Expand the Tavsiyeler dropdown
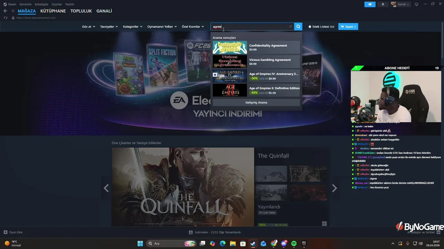The image size is (444, 249). pyautogui.click(x=109, y=27)
